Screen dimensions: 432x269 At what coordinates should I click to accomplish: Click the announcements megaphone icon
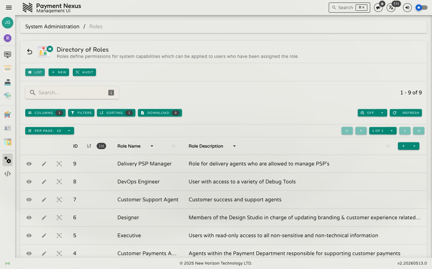(378, 8)
